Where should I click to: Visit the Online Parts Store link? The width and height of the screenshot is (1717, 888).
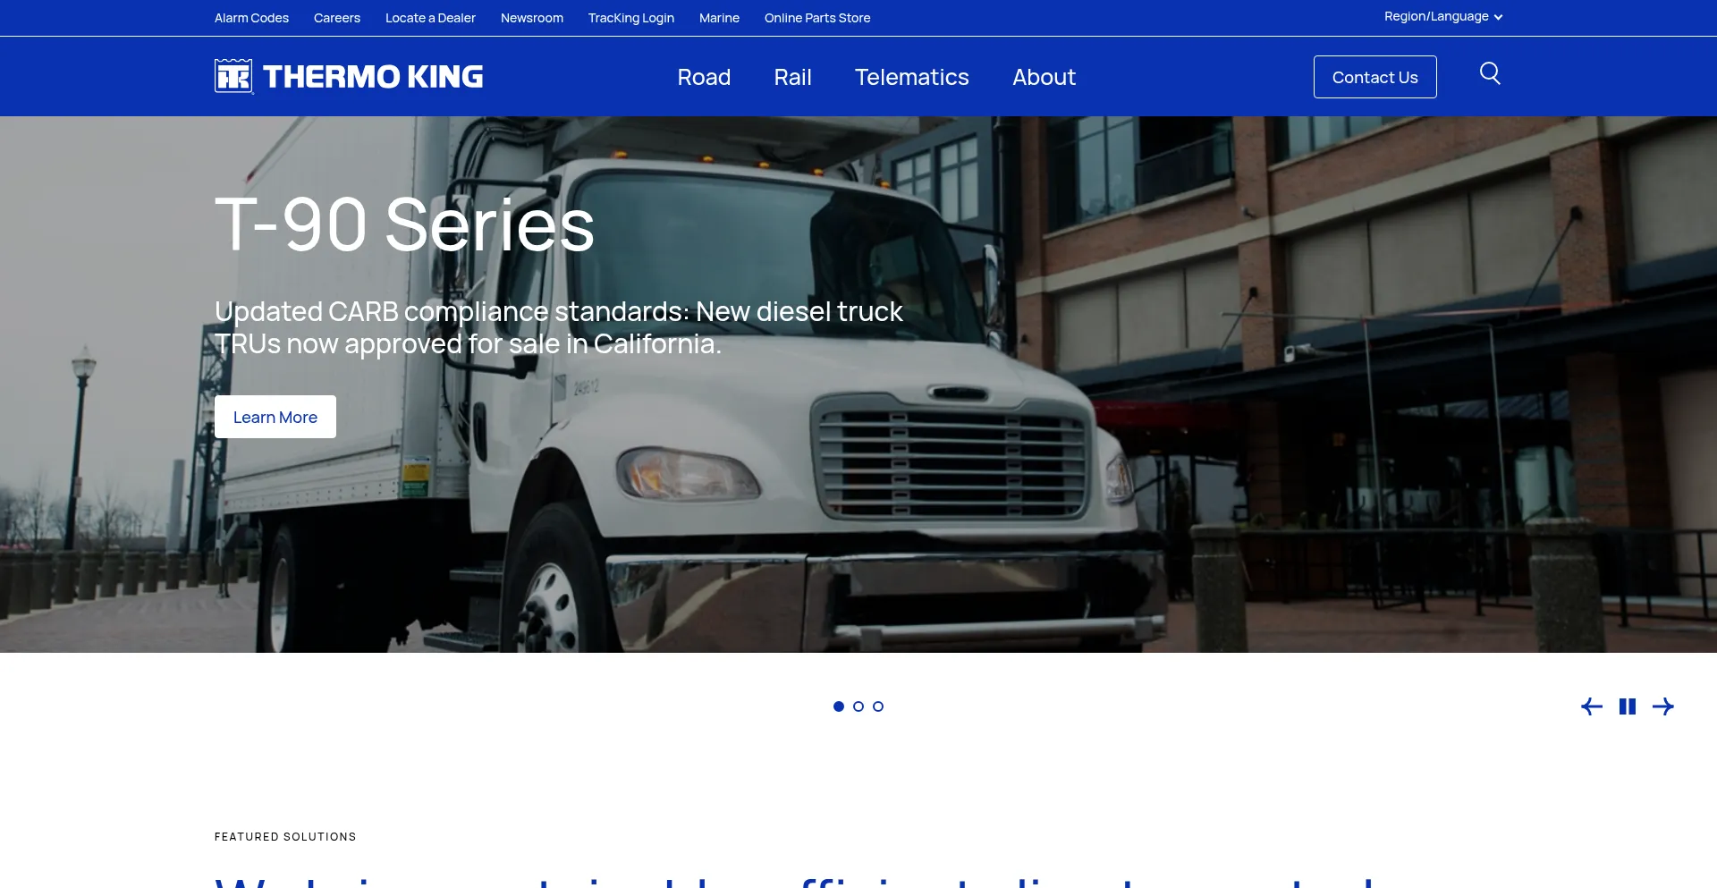click(x=817, y=18)
